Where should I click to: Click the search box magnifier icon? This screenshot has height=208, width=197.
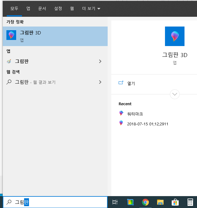[9, 202]
